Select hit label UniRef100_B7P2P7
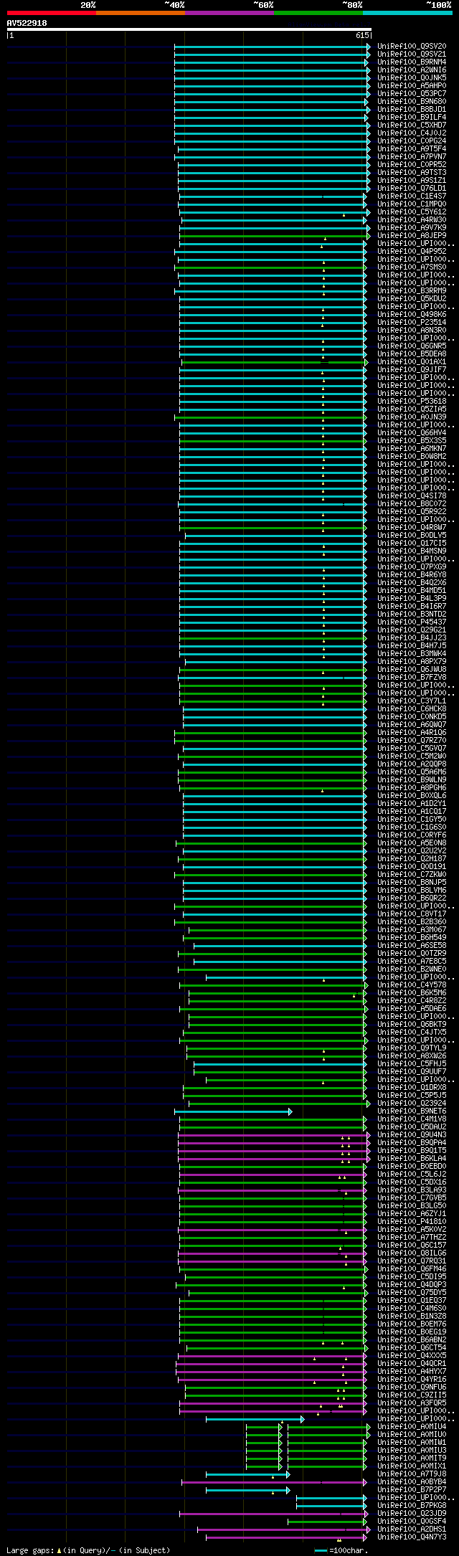Image resolution: width=459 pixels, height=1556 pixels. 412,1490
